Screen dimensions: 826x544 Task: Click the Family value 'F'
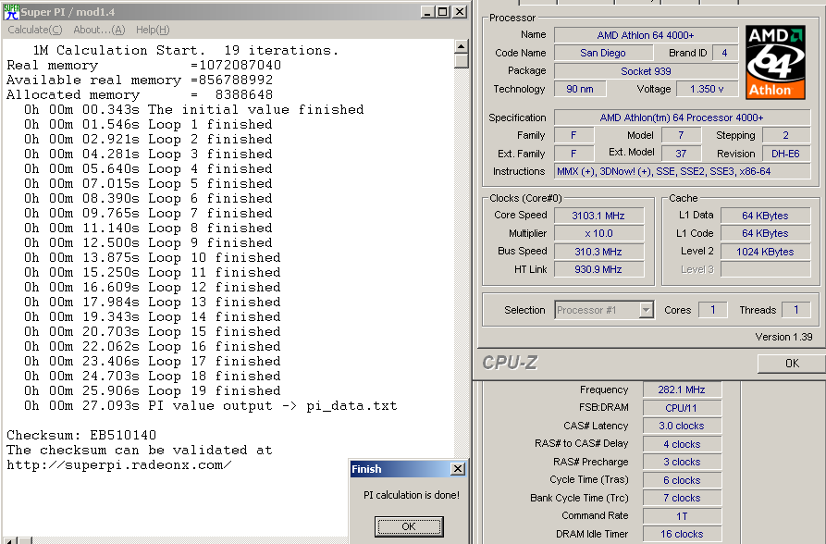tap(574, 135)
